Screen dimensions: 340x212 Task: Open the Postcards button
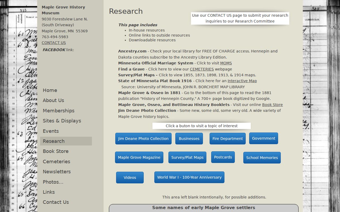(223, 157)
